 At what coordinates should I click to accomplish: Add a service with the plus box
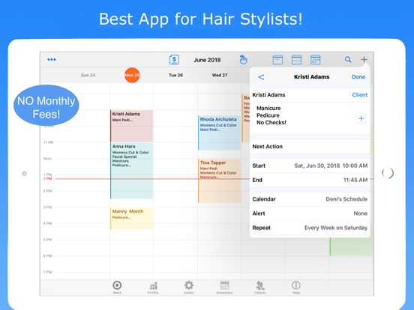(361, 118)
